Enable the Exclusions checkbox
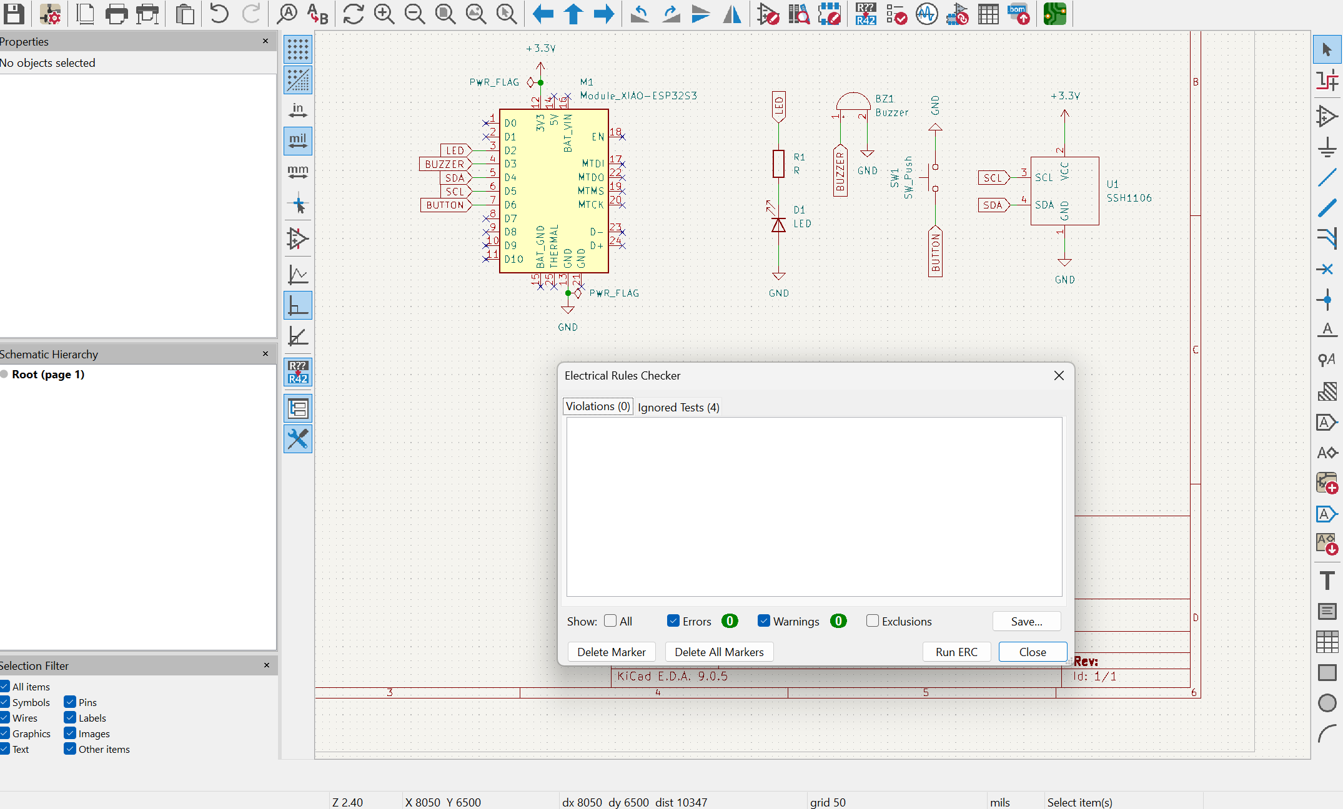1343x809 pixels. click(873, 620)
